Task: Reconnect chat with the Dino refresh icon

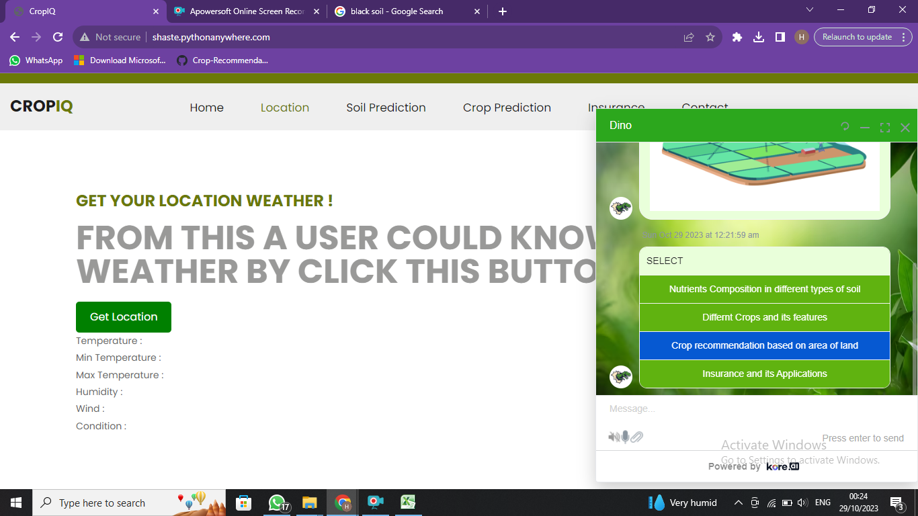Action: [845, 126]
